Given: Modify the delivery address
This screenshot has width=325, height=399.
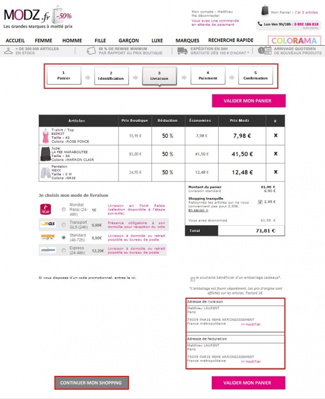Looking at the screenshot, I should (251, 324).
